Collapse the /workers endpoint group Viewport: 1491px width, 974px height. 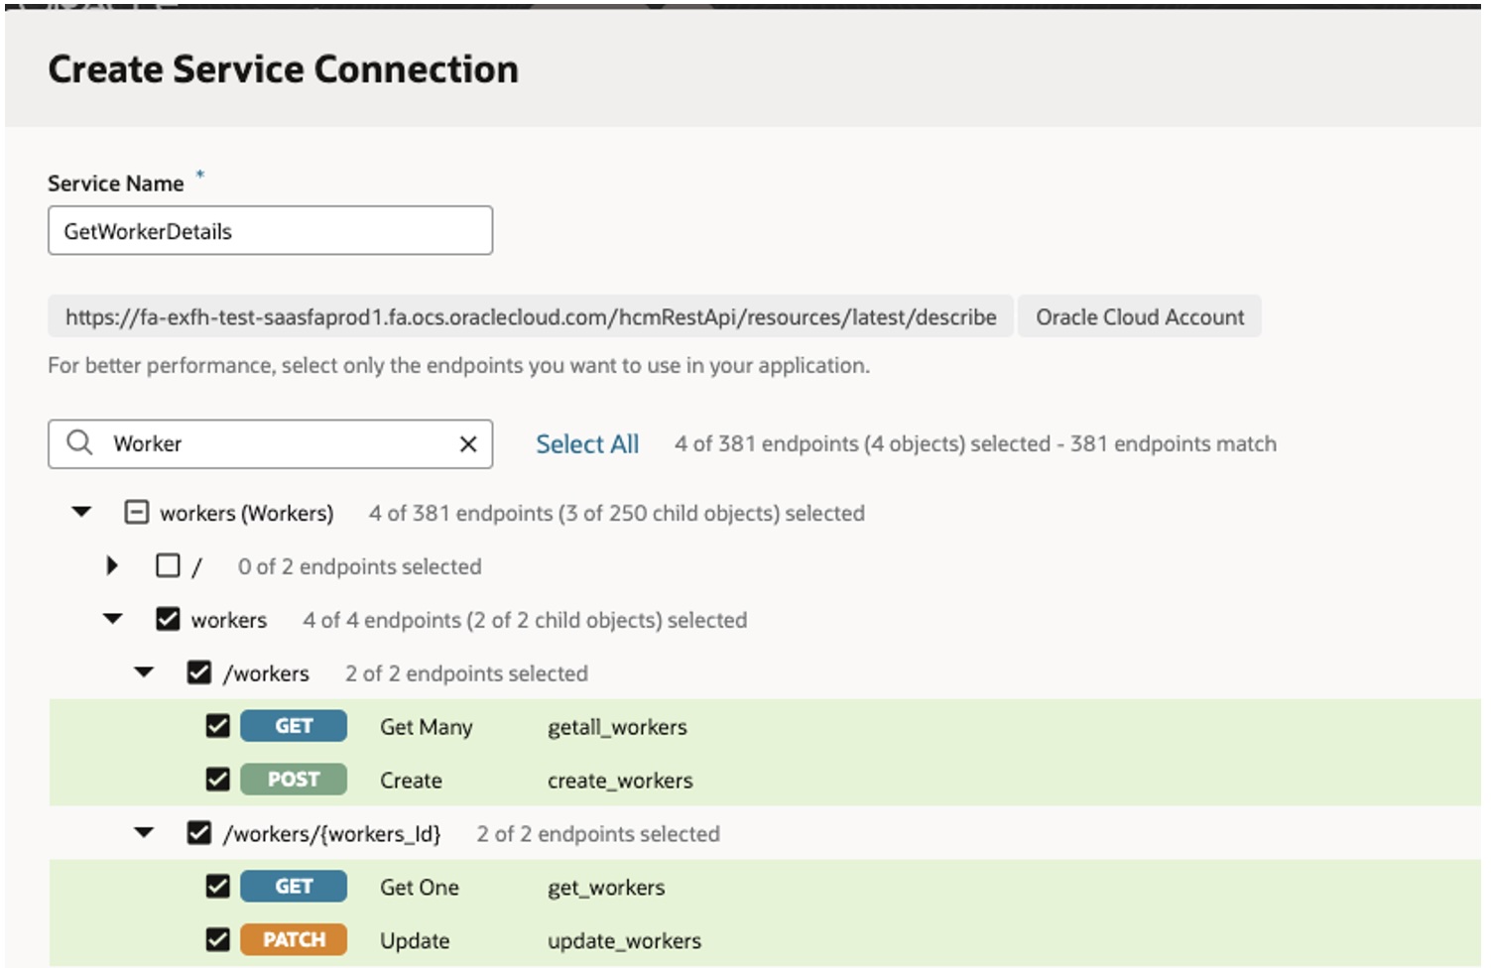(144, 672)
